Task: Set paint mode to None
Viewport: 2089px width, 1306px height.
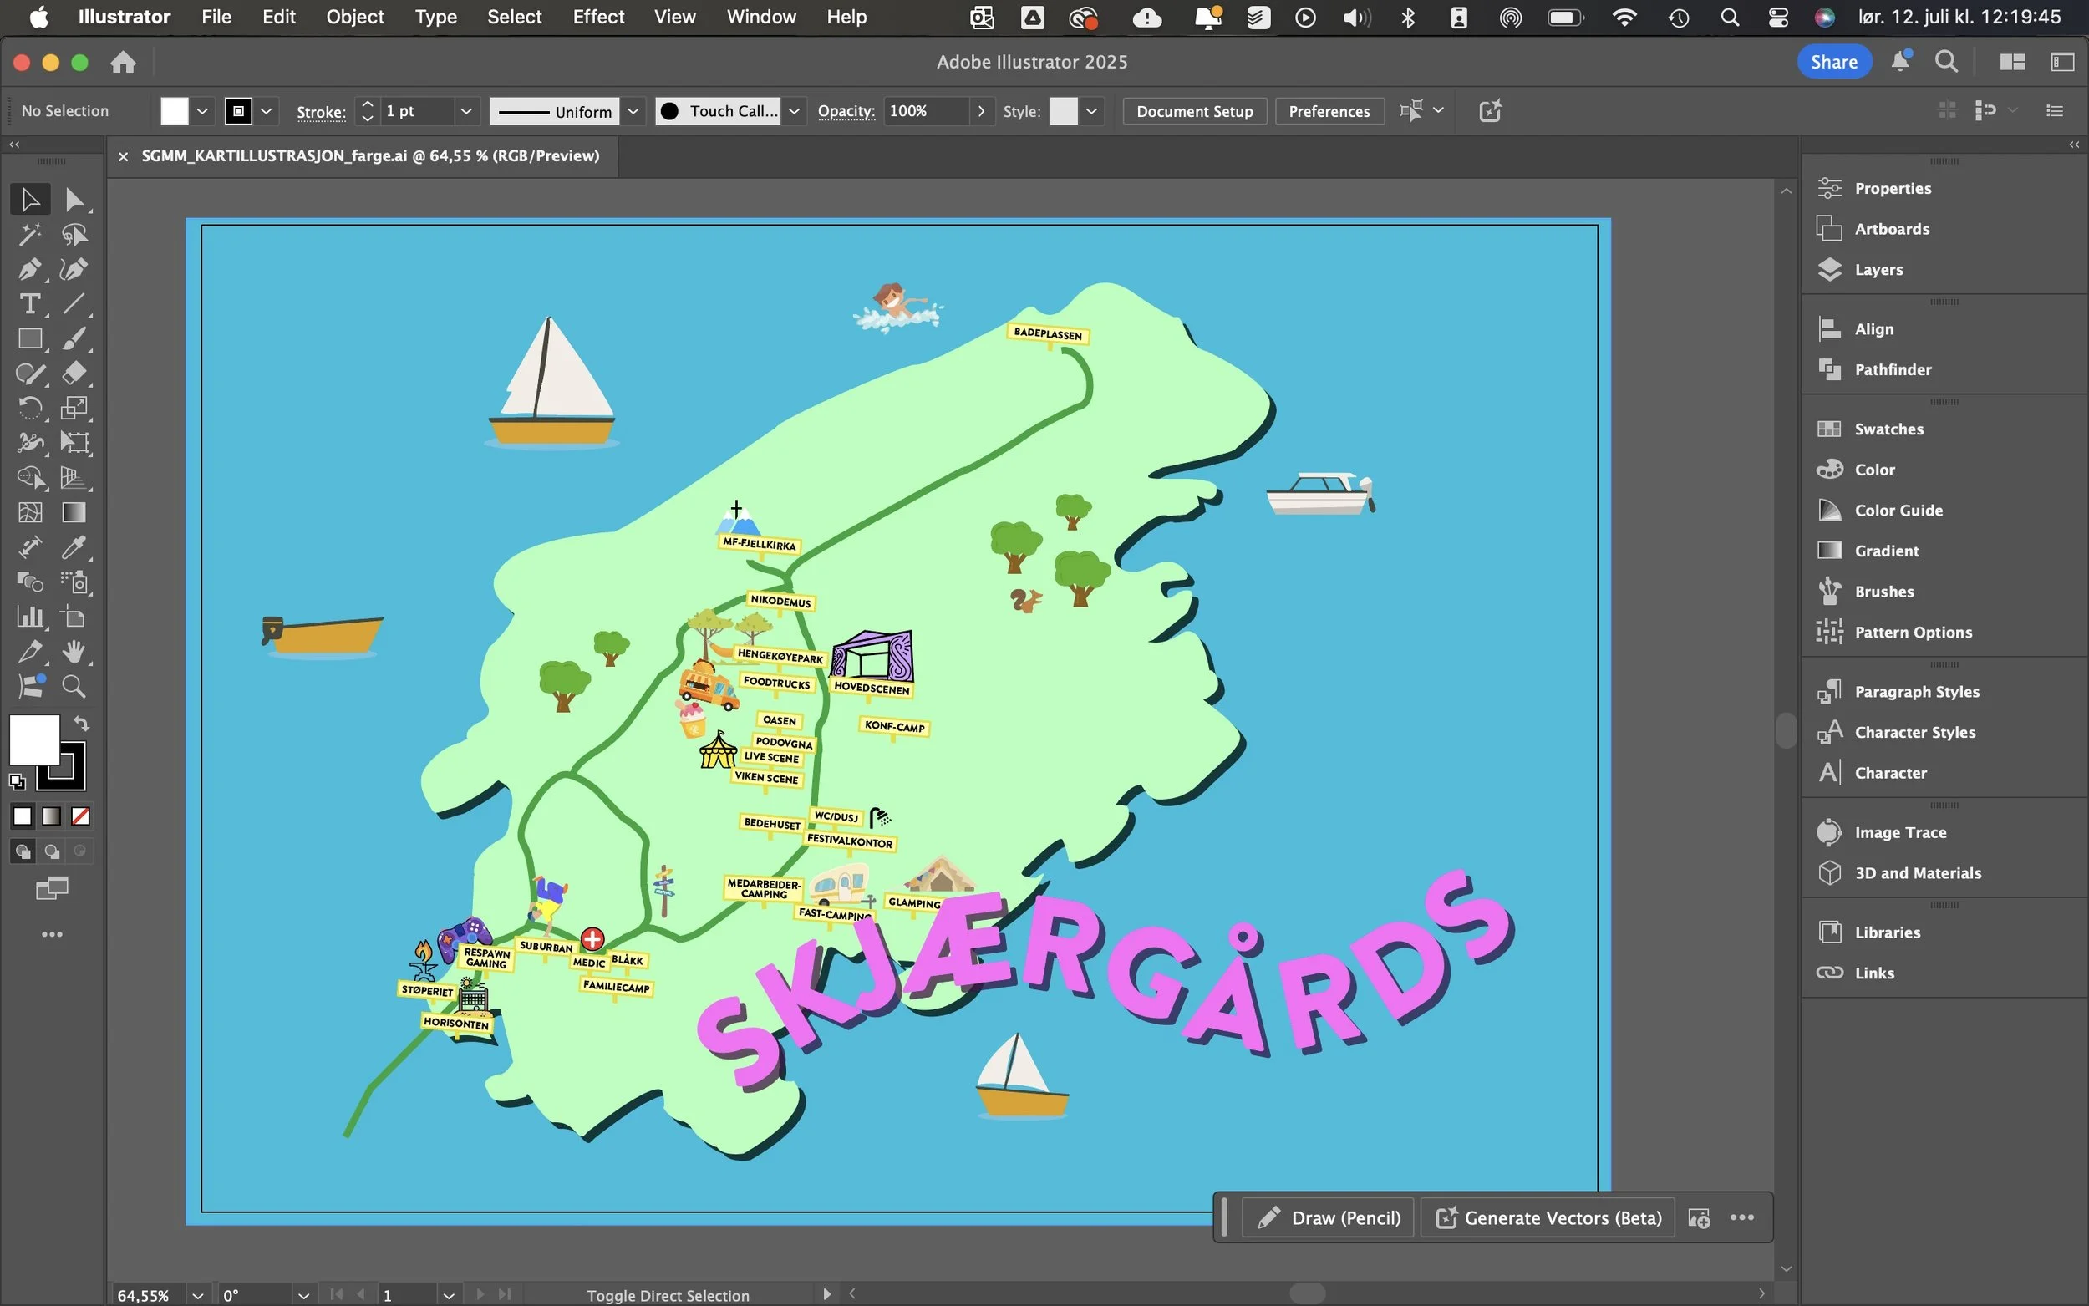Action: coord(80,816)
